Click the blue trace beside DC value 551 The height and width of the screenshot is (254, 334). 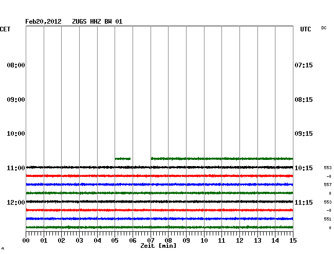[159, 219]
